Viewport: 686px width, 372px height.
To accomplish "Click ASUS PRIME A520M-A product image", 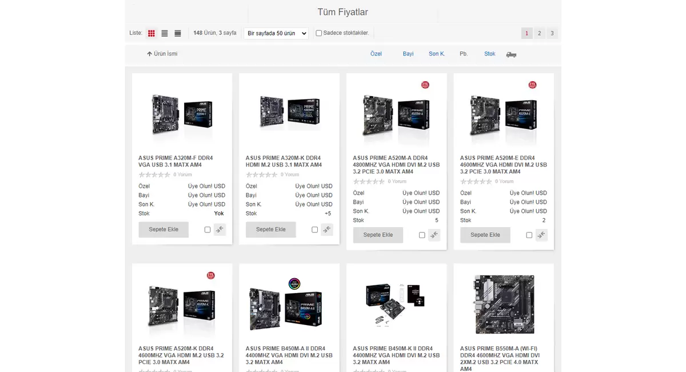I will (x=396, y=115).
